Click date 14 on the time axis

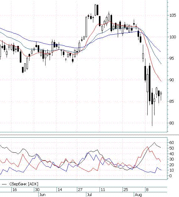pos(60,189)
